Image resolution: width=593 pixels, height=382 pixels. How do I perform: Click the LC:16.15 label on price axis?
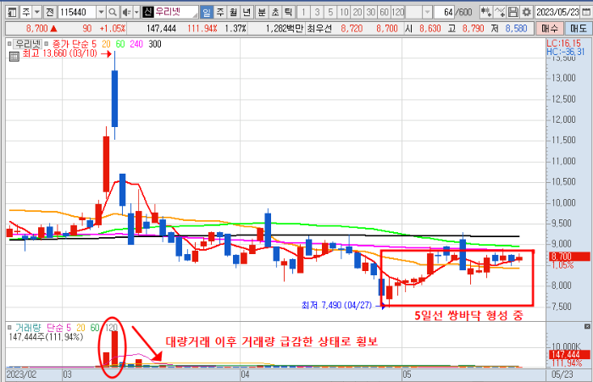pyautogui.click(x=563, y=43)
